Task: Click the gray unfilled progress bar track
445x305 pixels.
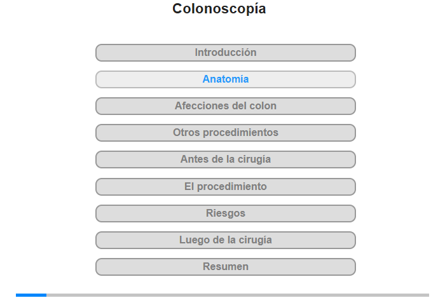Action: point(238,295)
